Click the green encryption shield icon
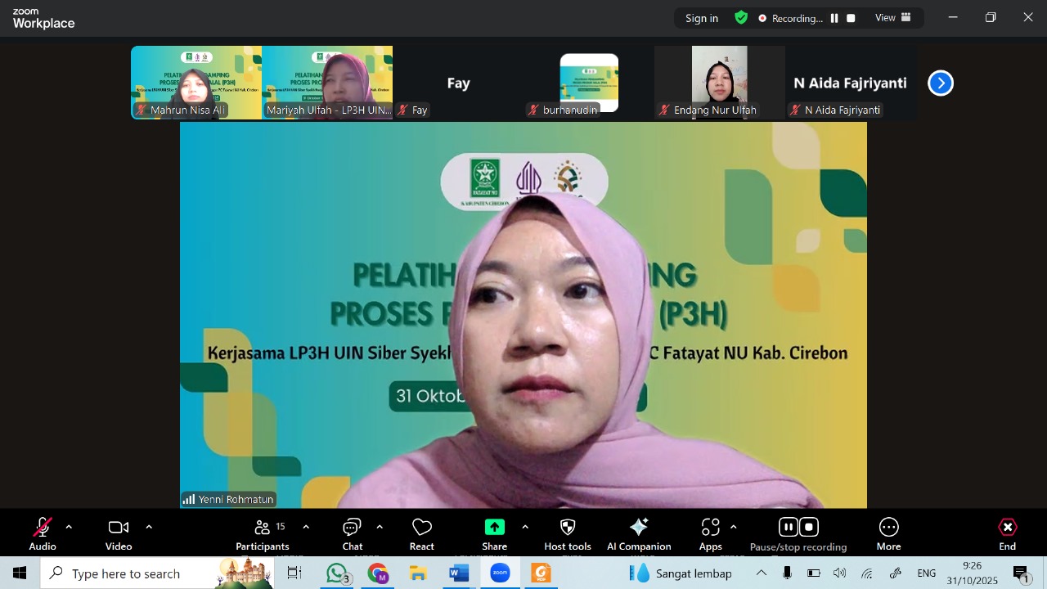1047x589 pixels. click(x=741, y=18)
